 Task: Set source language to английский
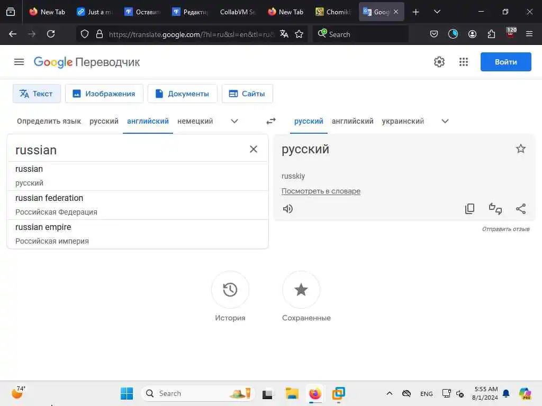coord(148,121)
